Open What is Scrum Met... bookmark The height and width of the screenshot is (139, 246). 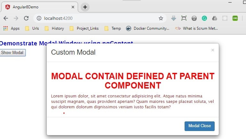point(197,28)
